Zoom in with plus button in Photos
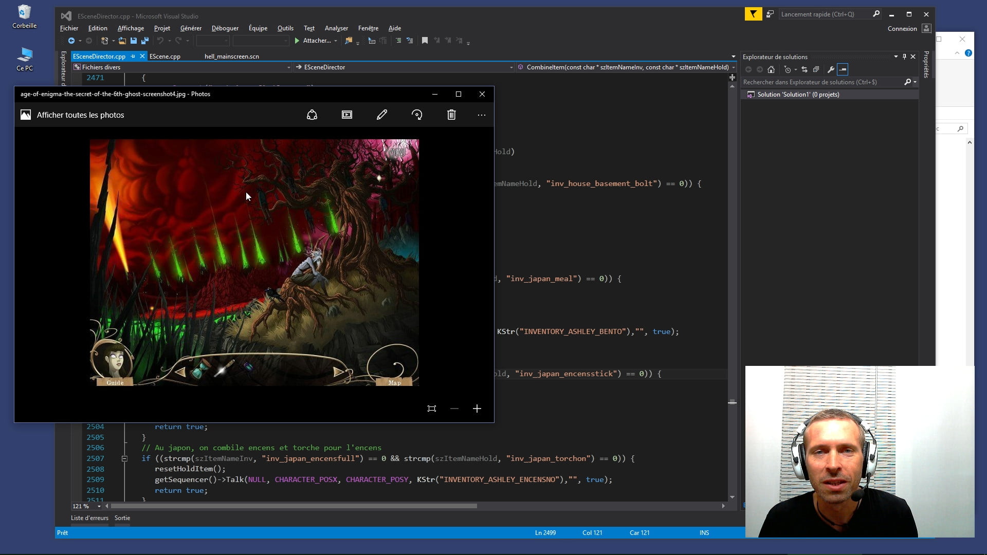The width and height of the screenshot is (987, 555). click(x=477, y=409)
